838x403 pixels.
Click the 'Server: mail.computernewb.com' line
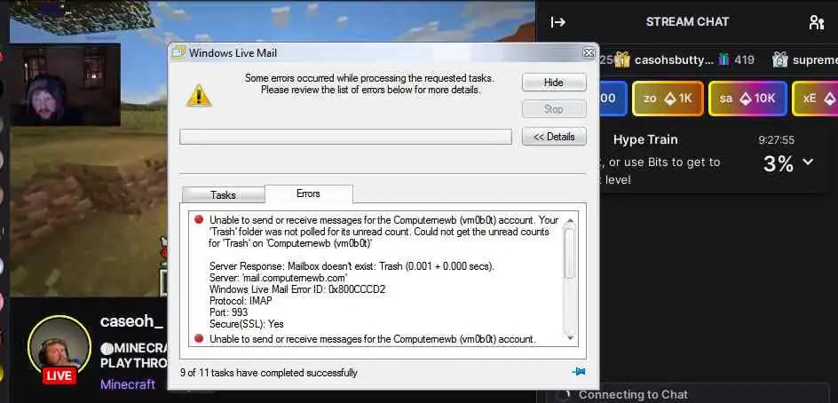279,278
